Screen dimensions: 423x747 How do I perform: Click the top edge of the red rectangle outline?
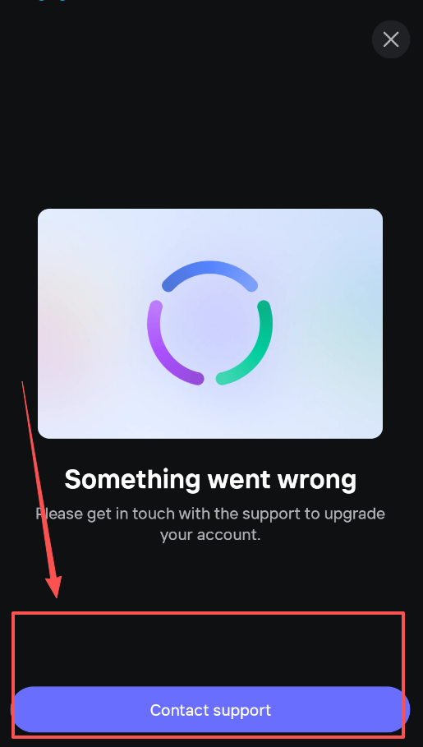[x=208, y=613]
